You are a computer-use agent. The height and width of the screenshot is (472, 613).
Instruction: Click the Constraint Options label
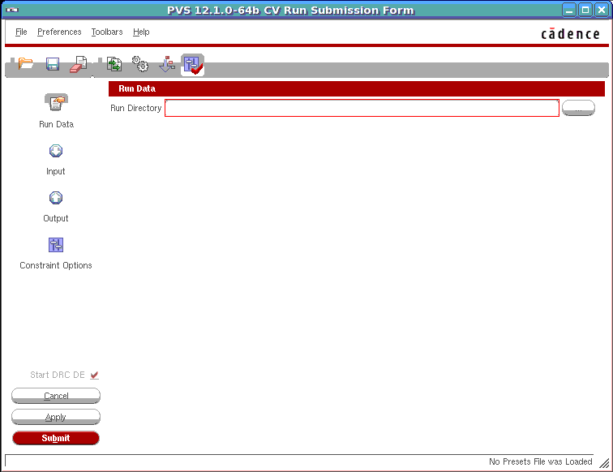pos(55,265)
